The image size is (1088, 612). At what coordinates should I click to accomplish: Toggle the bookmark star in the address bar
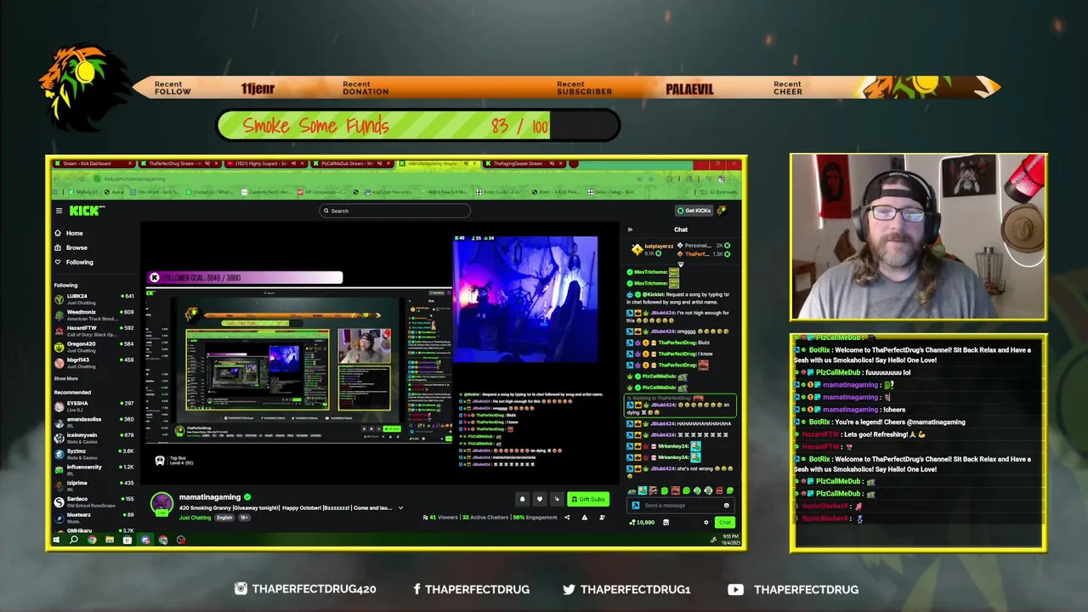click(651, 178)
